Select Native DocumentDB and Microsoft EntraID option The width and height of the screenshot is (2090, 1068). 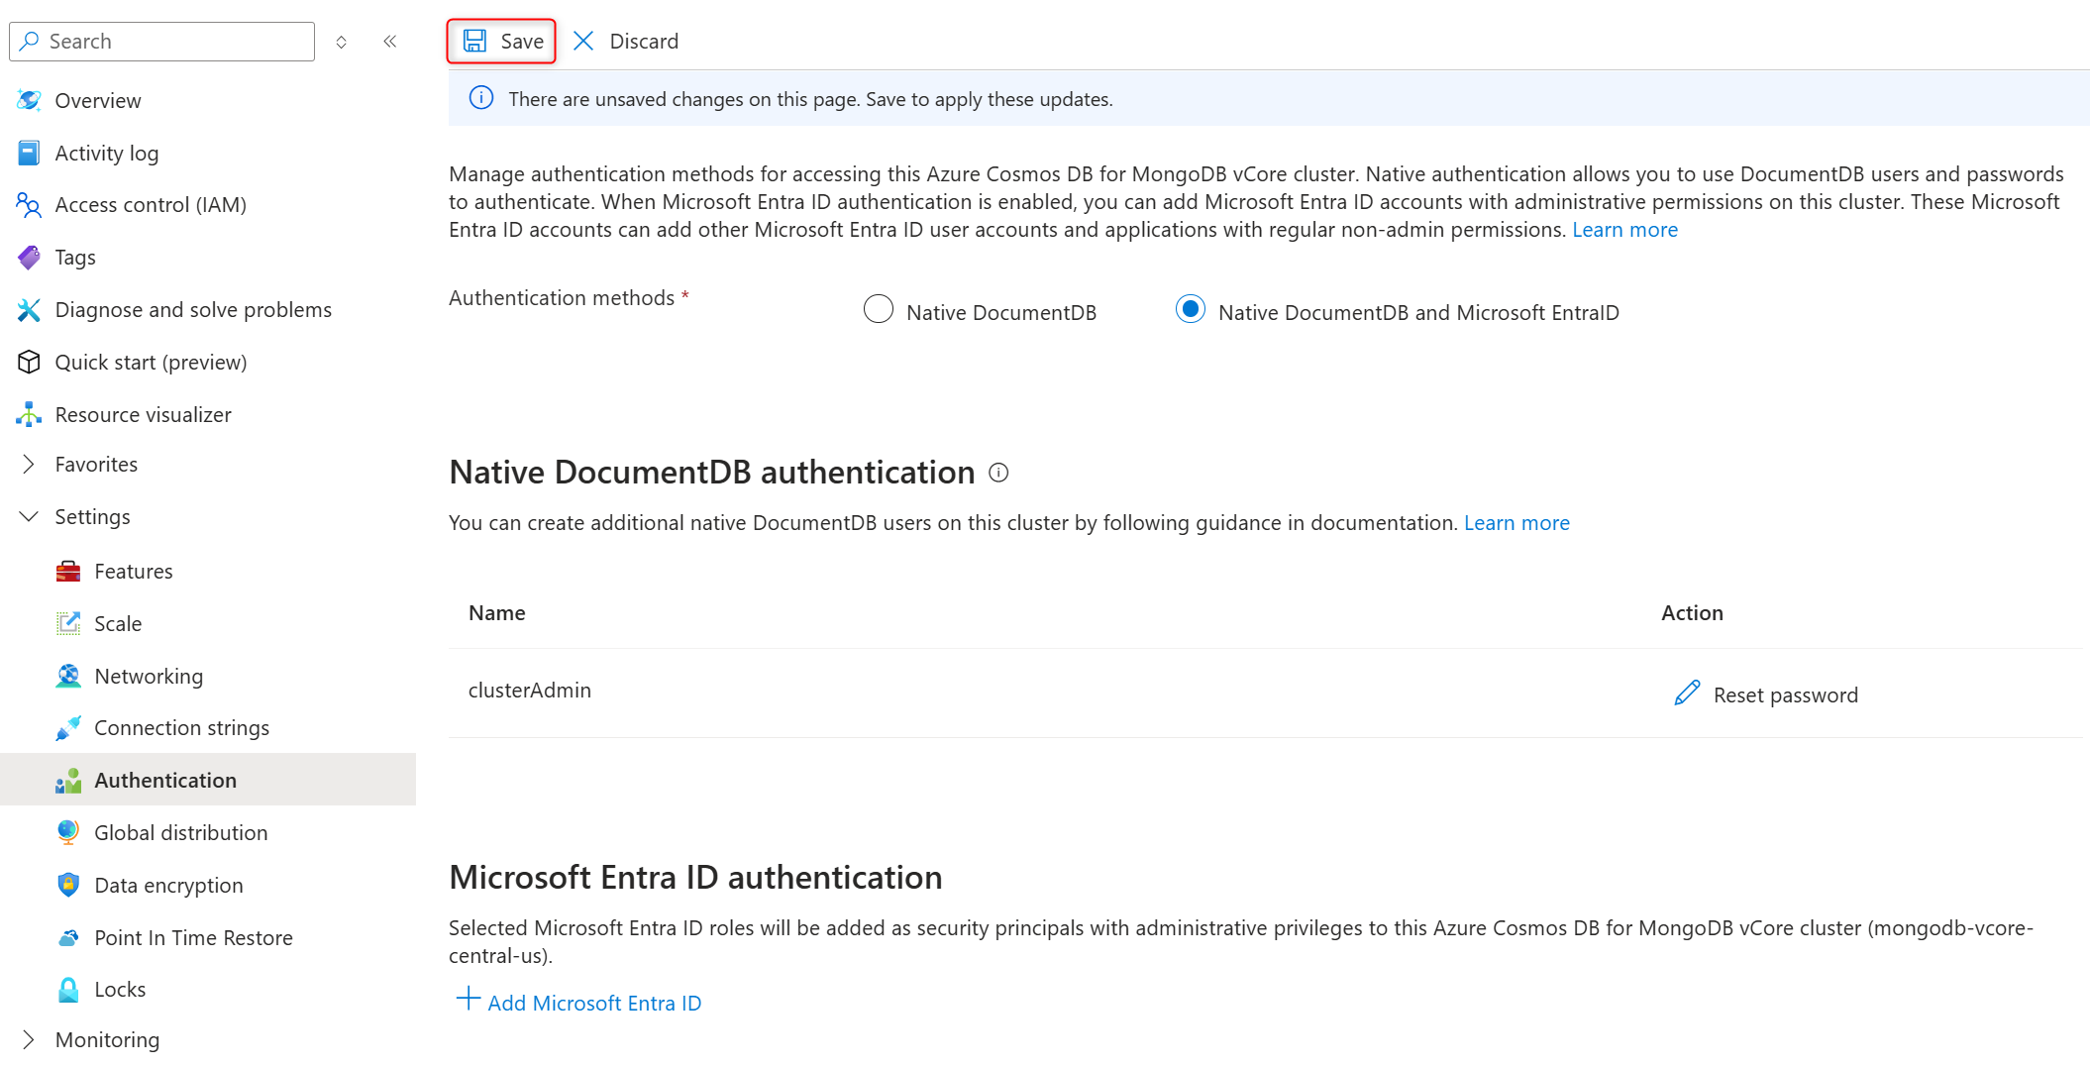(x=1191, y=310)
